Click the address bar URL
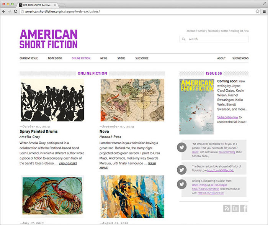The height and width of the screenshot is (225, 268). (x=62, y=11)
